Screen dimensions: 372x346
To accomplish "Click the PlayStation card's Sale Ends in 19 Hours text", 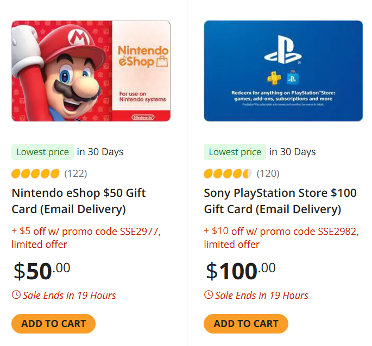I will (261, 296).
